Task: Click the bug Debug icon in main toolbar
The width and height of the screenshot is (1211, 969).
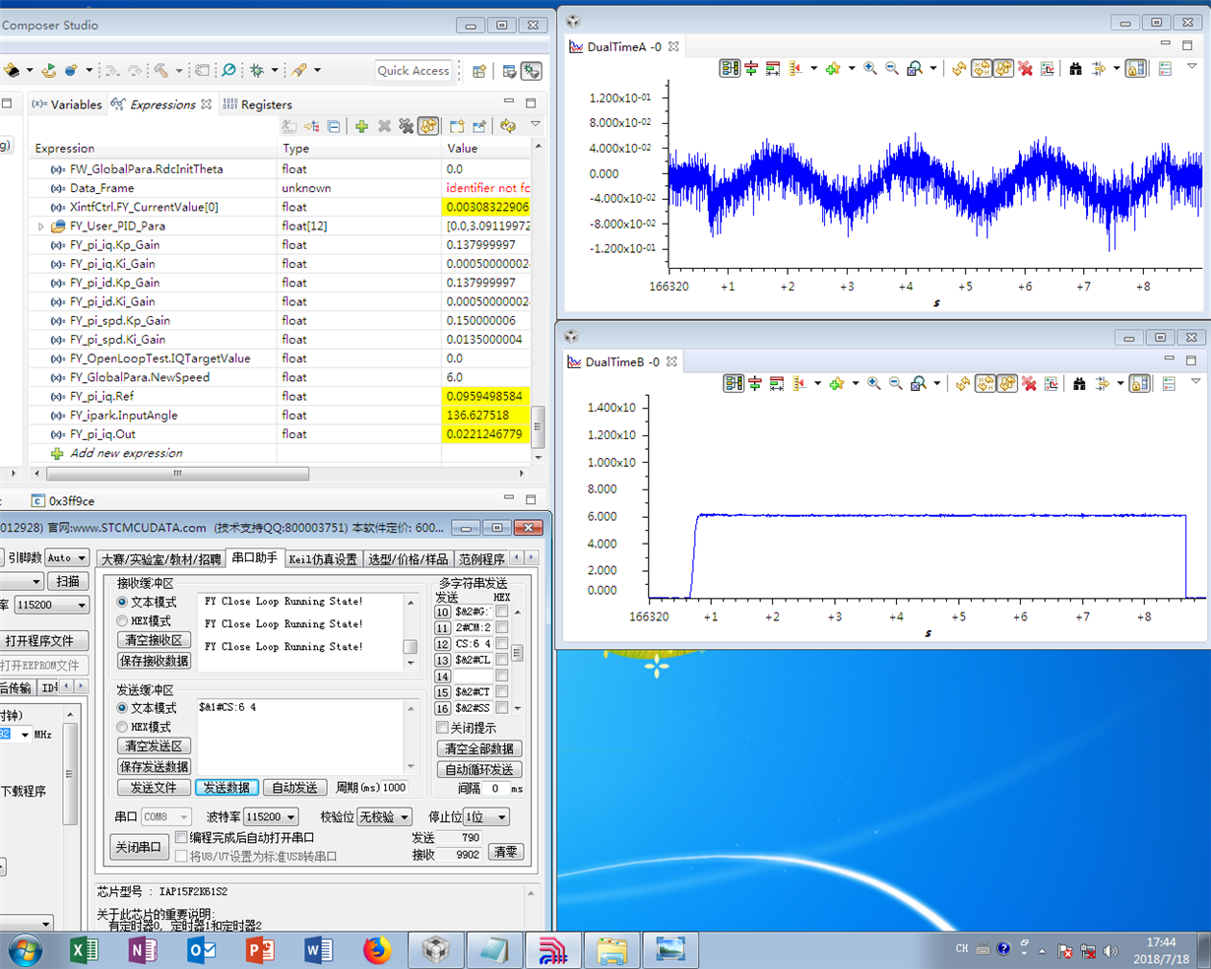Action: tap(257, 71)
